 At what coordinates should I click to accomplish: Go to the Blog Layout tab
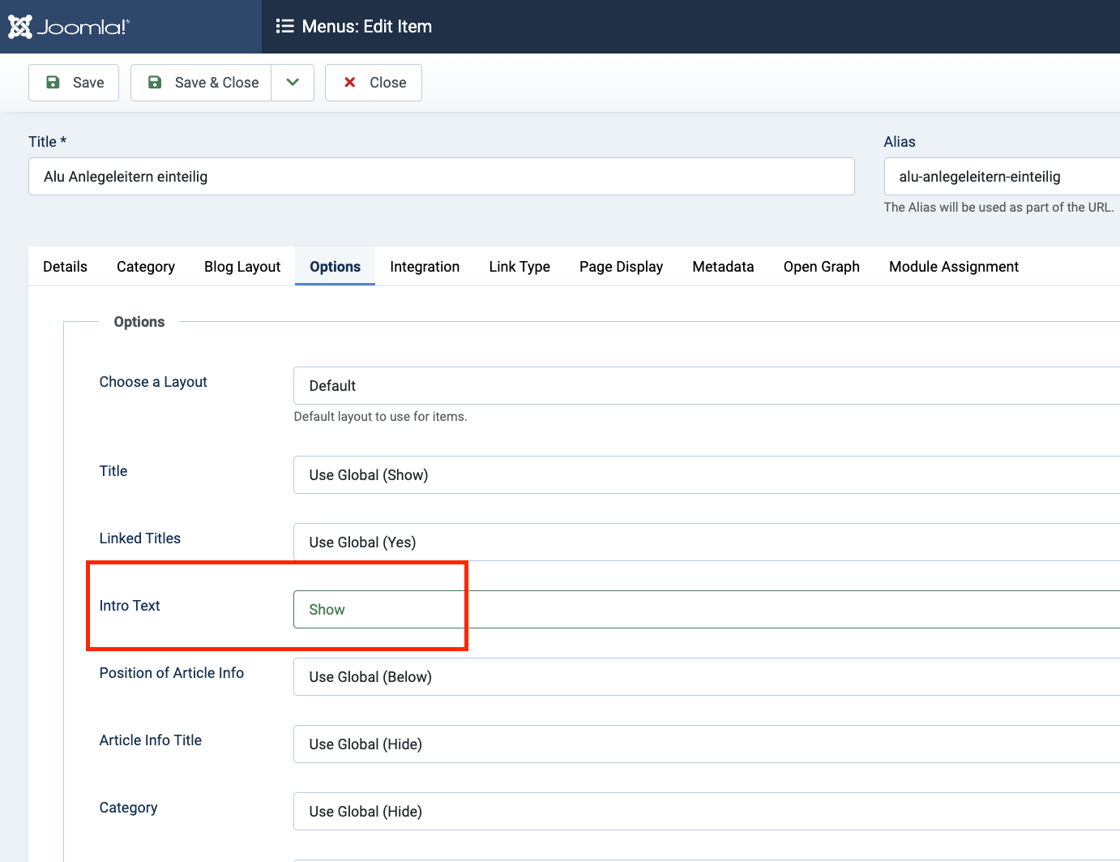[242, 267]
